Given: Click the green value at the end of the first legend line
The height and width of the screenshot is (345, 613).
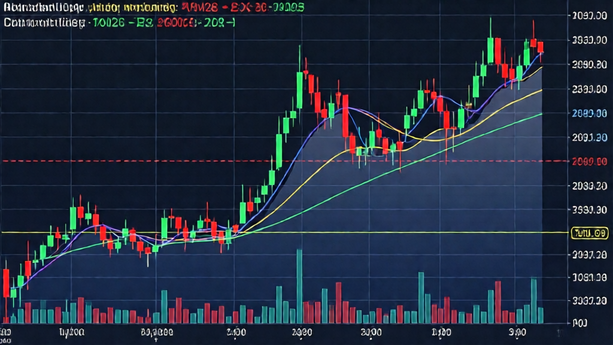Looking at the screenshot, I should coord(281,8).
